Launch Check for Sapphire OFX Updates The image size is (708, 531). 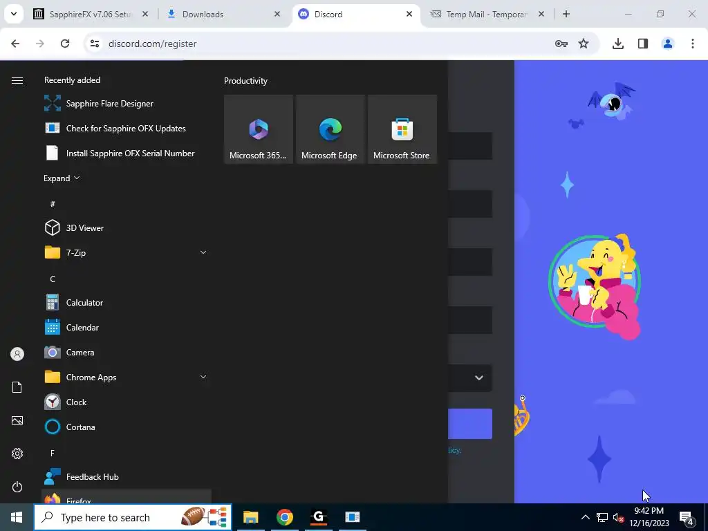127,128
